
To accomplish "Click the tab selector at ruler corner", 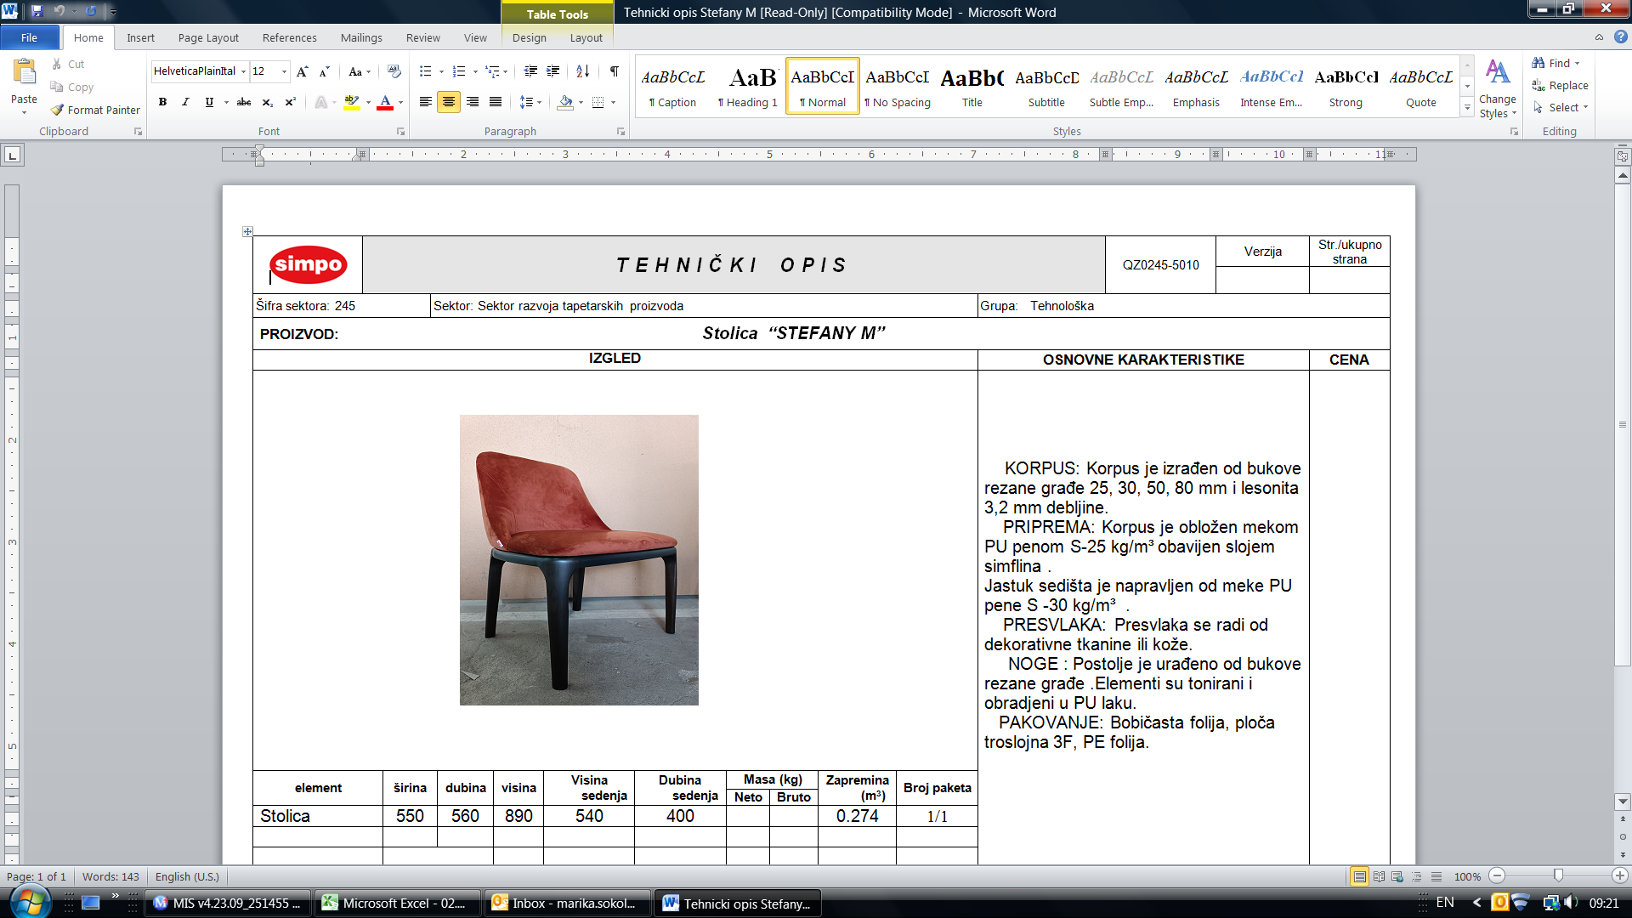I will (x=13, y=155).
